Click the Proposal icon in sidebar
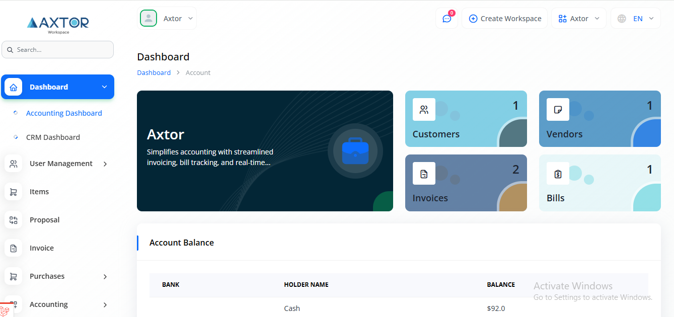Image resolution: width=674 pixels, height=317 pixels. (x=14, y=220)
